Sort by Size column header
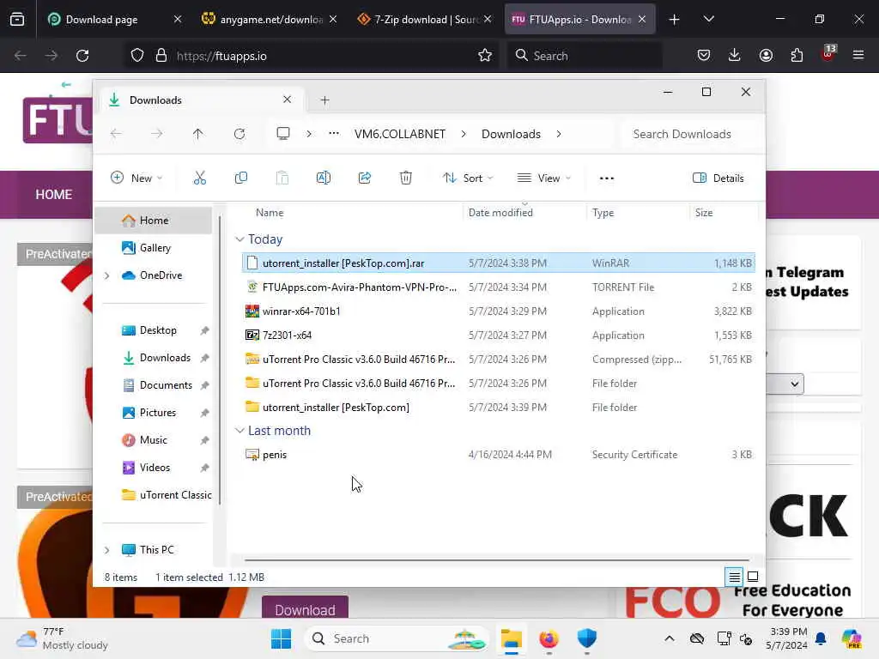Viewport: 879px width, 659px height. point(704,213)
